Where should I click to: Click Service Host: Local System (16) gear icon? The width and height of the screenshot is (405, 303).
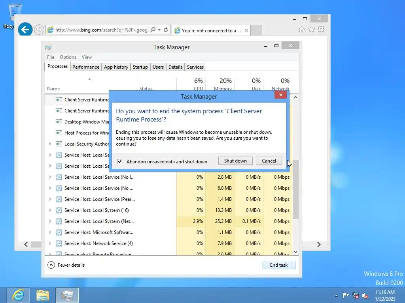click(x=59, y=210)
